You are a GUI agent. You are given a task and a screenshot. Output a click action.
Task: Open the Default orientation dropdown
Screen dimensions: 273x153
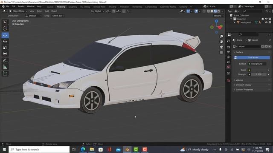pyautogui.click(x=34, y=16)
